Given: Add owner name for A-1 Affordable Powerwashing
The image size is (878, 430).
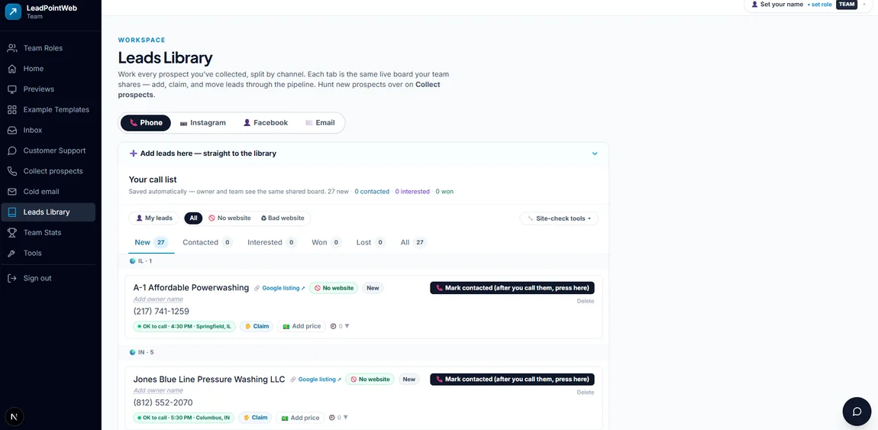Looking at the screenshot, I should [158, 299].
